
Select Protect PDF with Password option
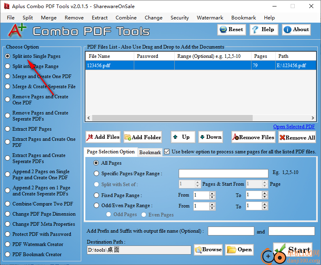[x=8, y=234]
